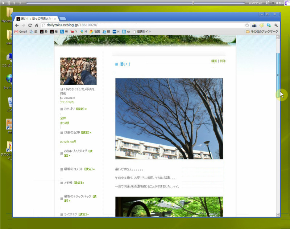Open the 毎 bookmark
Image resolution: width=290 pixels, height=229 pixels.
tap(64, 32)
